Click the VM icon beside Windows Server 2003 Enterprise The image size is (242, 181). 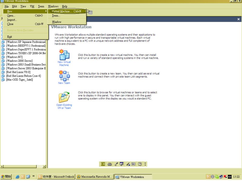3,68
